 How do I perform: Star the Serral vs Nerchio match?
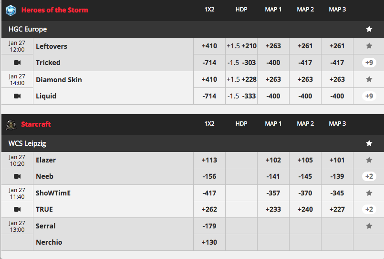369,226
